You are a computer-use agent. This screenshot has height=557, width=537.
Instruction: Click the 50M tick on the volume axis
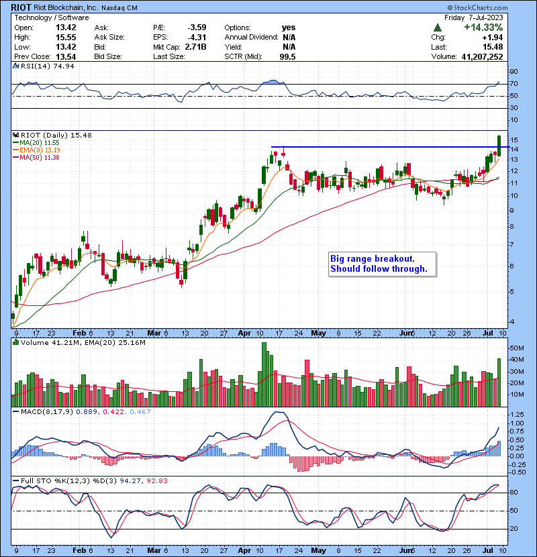pyautogui.click(x=517, y=348)
